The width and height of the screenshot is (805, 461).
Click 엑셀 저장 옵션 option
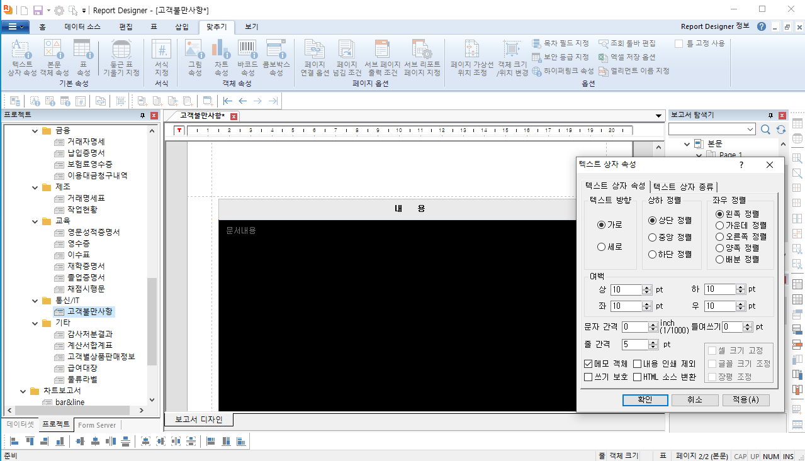(x=627, y=57)
